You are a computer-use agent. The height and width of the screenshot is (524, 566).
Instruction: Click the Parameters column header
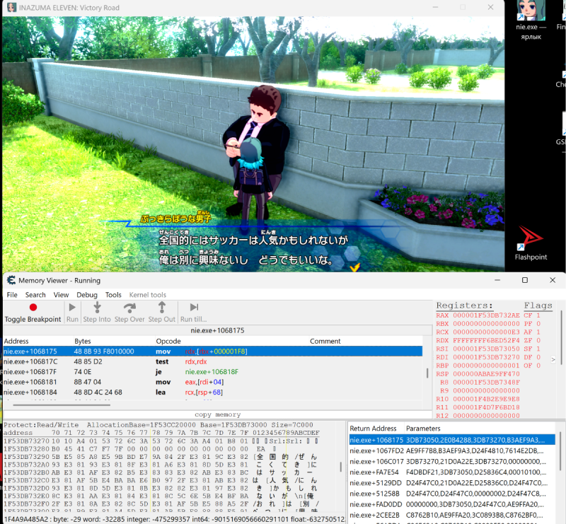click(423, 429)
